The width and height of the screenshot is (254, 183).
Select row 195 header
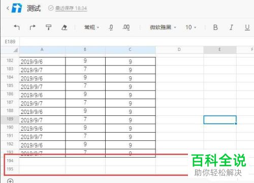coord(10,169)
